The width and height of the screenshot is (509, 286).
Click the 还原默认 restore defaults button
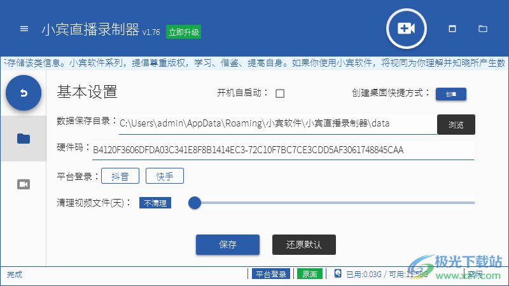(304, 245)
